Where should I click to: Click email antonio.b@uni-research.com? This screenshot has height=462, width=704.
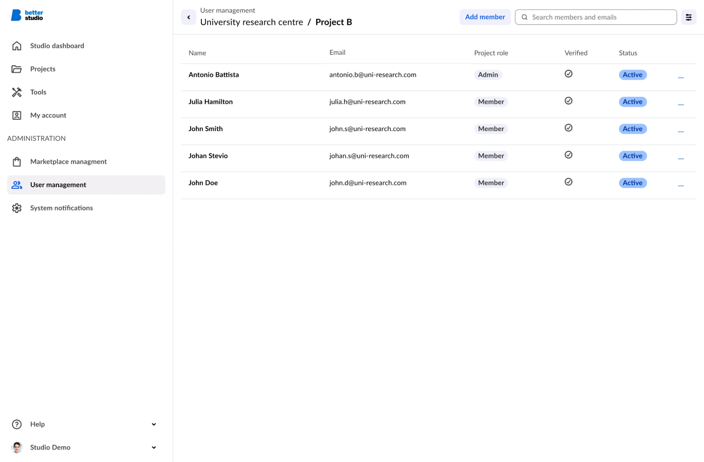pos(373,75)
